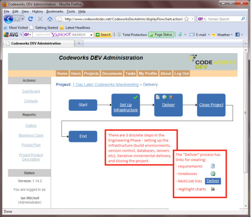
Task: Expand the URL bar history dropdown
Action: [192, 19]
